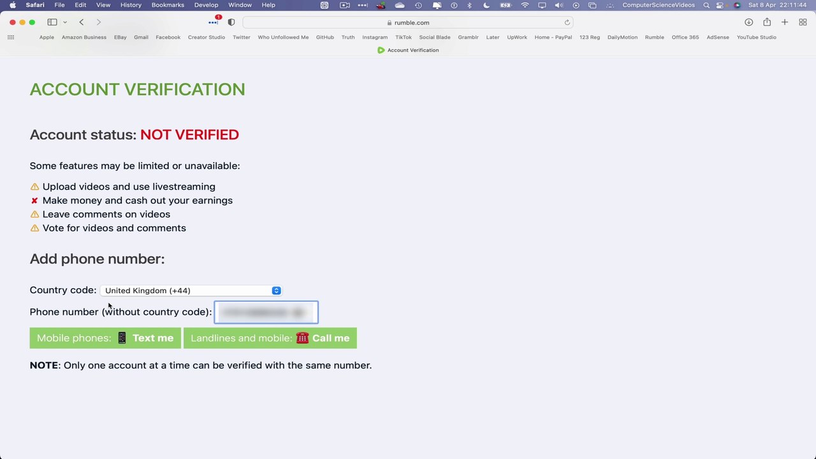Open Siri from menu bar
This screenshot has width=816, height=459.
tap(737, 5)
